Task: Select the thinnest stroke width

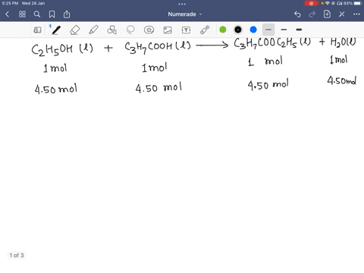Action: point(268,30)
